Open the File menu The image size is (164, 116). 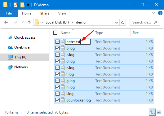click(9, 13)
